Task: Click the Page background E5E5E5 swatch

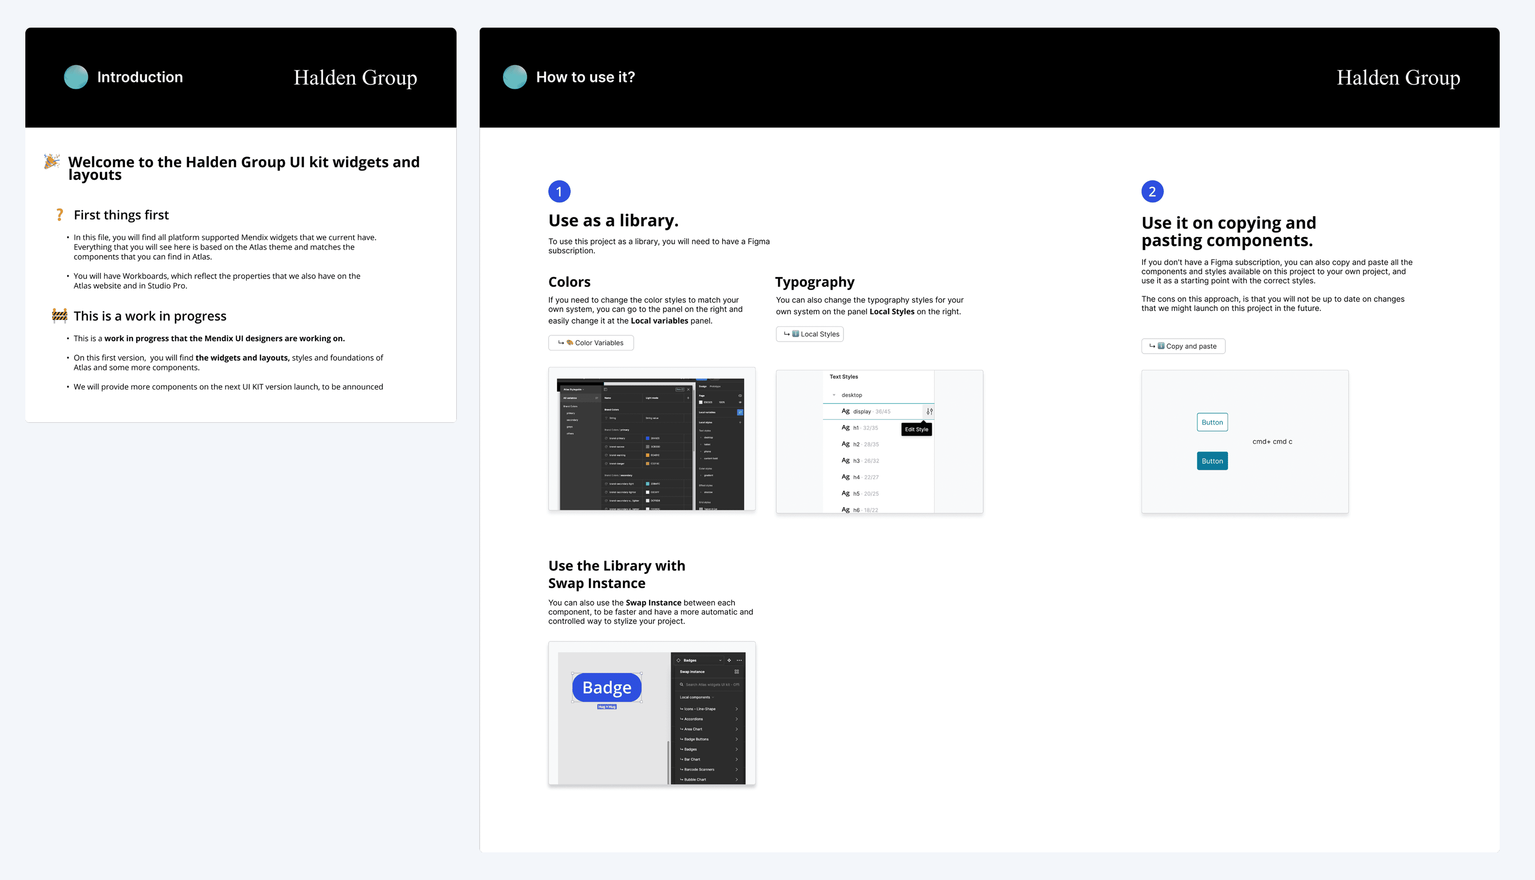Action: click(x=701, y=402)
